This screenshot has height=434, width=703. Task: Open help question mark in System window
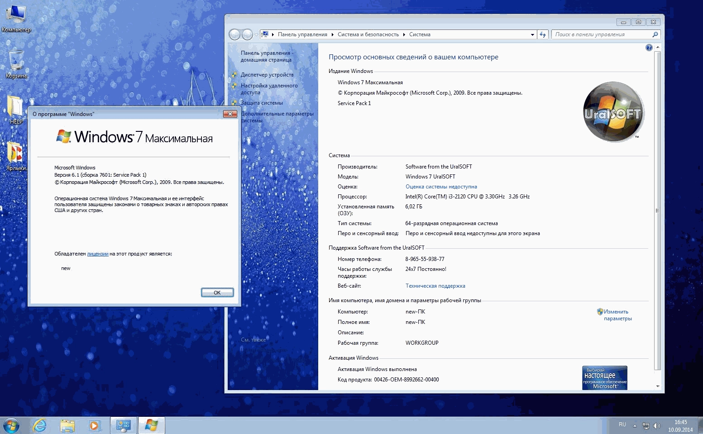pyautogui.click(x=649, y=48)
